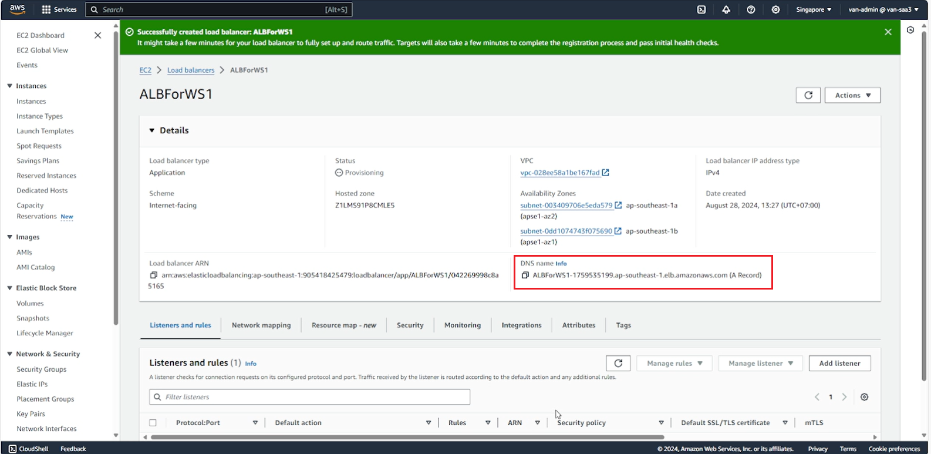This screenshot has width=931, height=454.
Task: Sort by Default SSL/TLS certificate column
Action: (785, 423)
